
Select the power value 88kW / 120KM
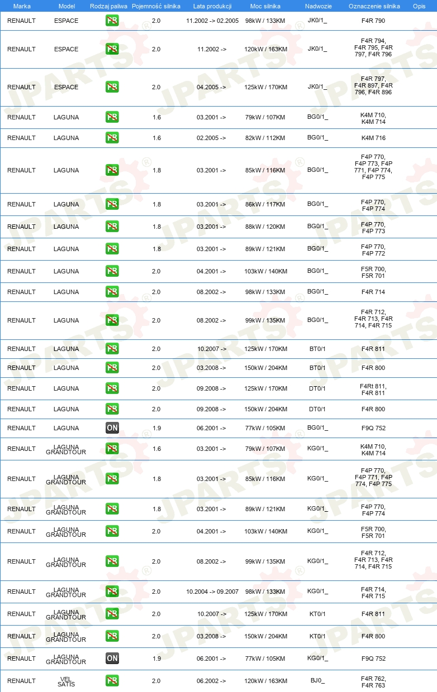tap(265, 227)
